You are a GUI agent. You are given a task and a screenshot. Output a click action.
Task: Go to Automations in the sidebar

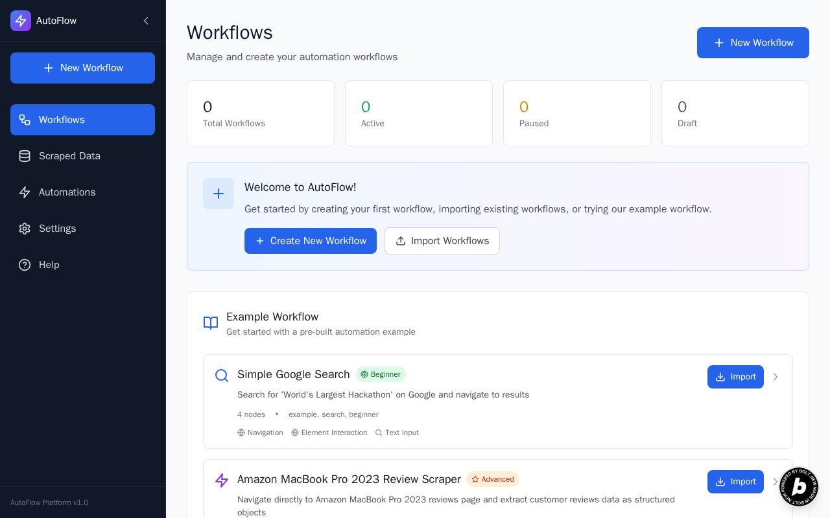(x=82, y=192)
